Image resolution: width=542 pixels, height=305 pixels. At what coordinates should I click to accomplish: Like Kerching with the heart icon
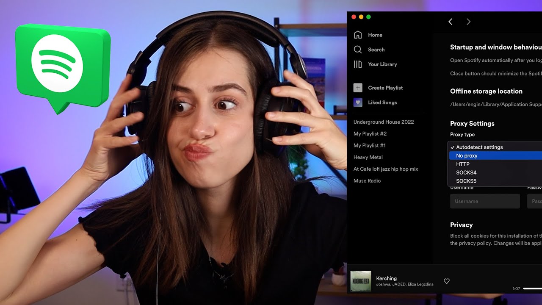(x=446, y=281)
